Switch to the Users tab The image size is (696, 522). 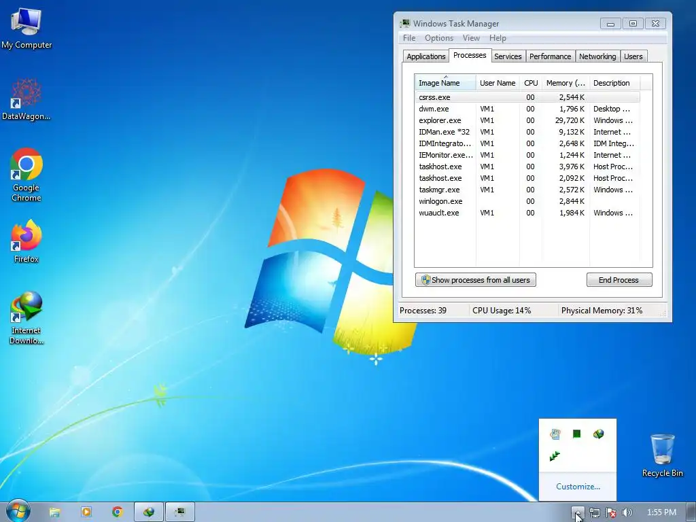[633, 56]
